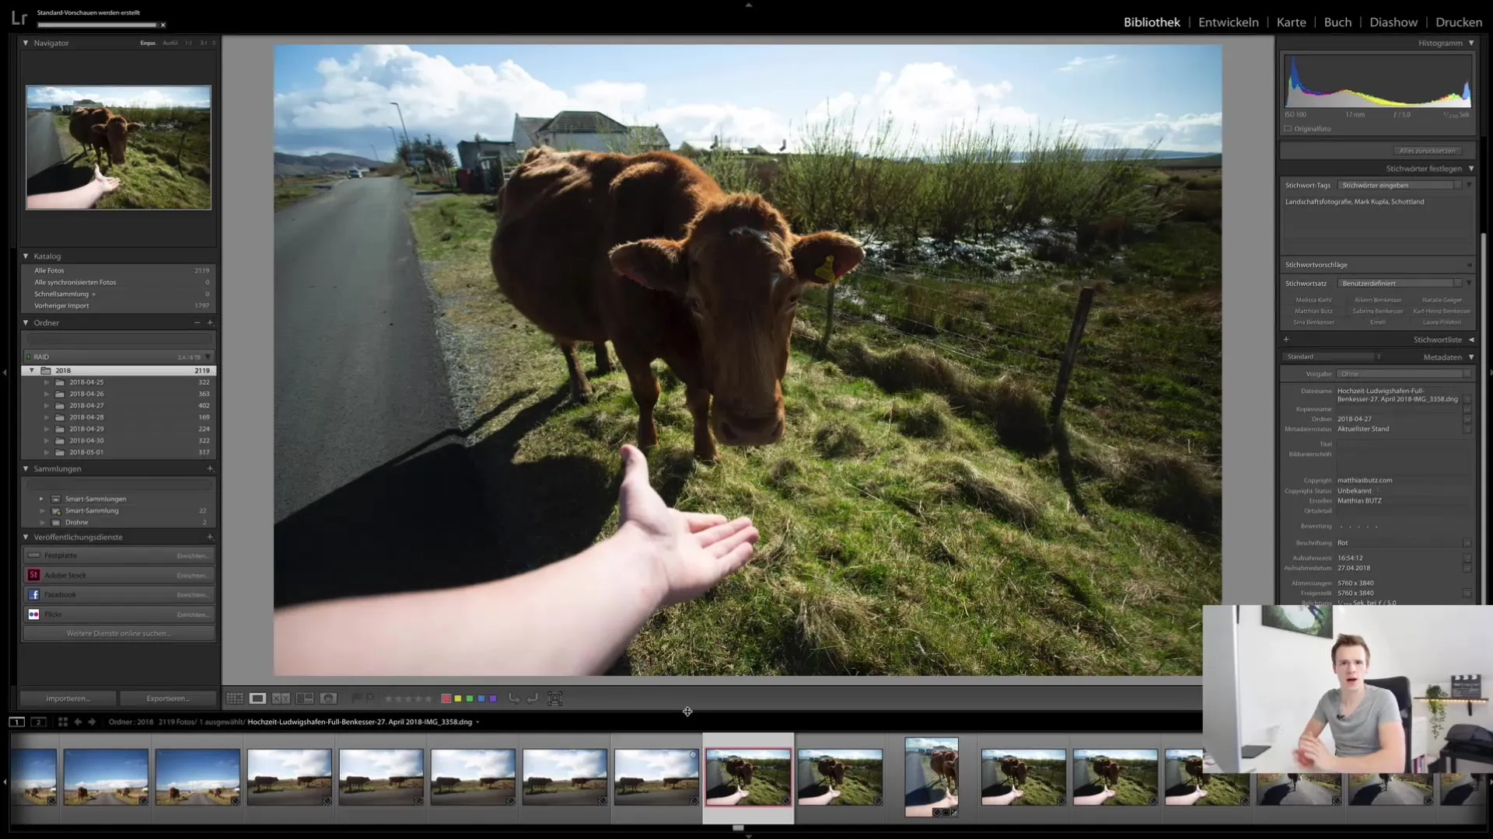Enable the Schnellsammlung collection toggle
The width and height of the screenshot is (1493, 839).
coord(93,294)
